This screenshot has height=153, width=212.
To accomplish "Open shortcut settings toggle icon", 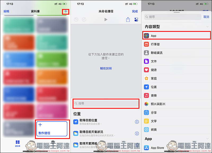I will click(136, 19).
